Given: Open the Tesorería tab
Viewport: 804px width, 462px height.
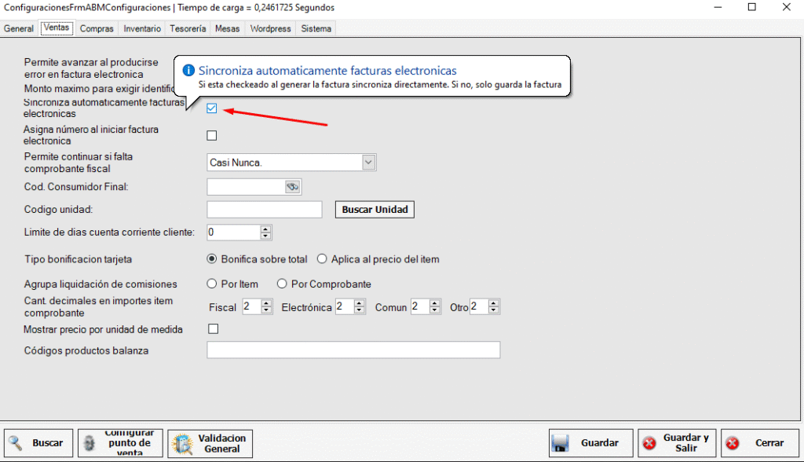Looking at the screenshot, I should (x=188, y=29).
